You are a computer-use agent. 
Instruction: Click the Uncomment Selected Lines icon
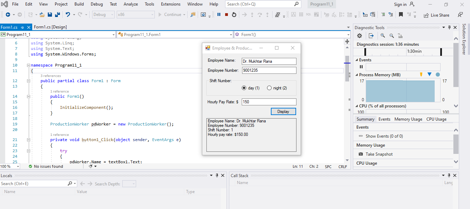tap(391, 15)
